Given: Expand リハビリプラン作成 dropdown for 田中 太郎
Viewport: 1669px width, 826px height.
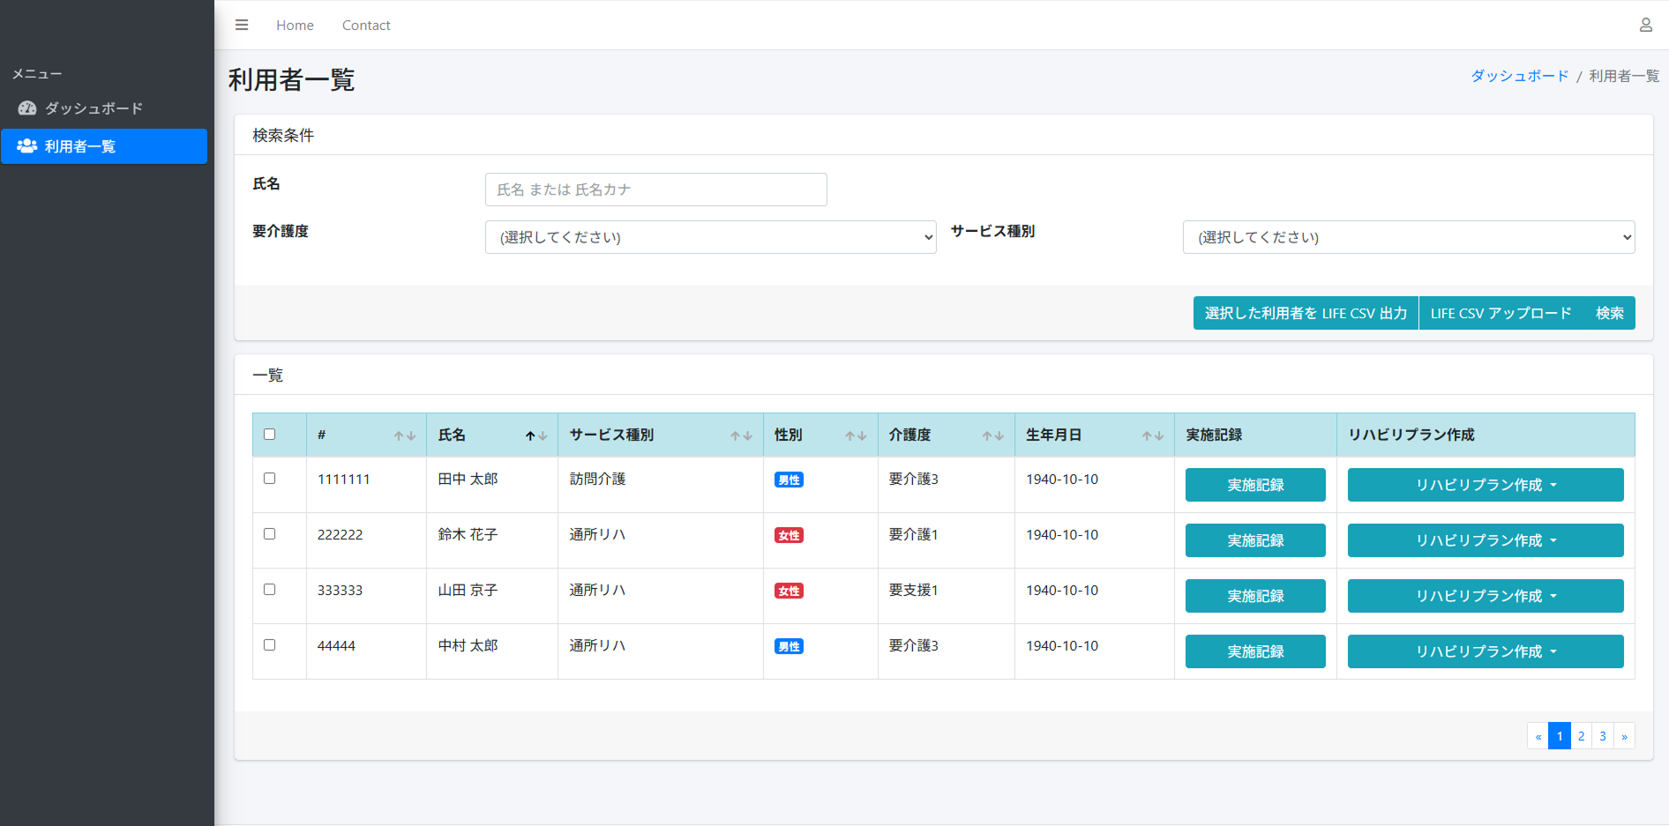Looking at the screenshot, I should coord(1486,485).
